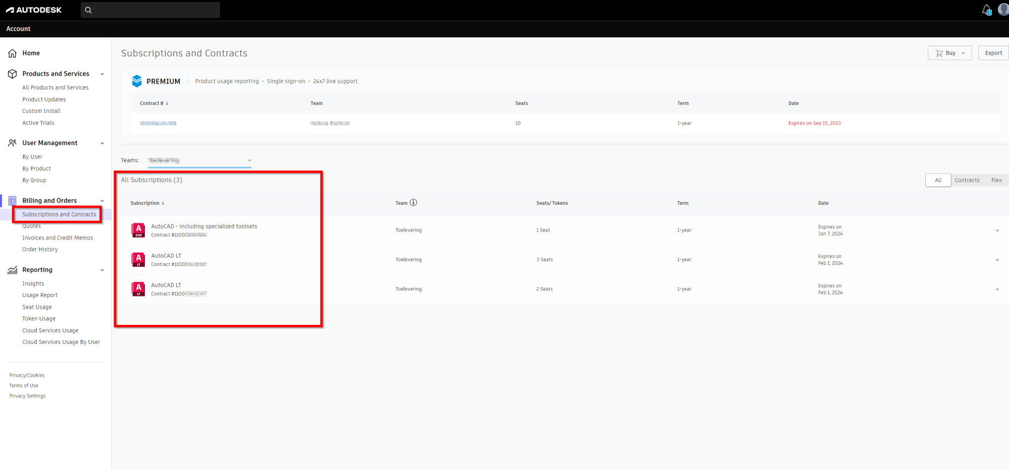Open details arrow for Jan 7, 2024 row
This screenshot has height=470, width=1009.
coord(997,230)
